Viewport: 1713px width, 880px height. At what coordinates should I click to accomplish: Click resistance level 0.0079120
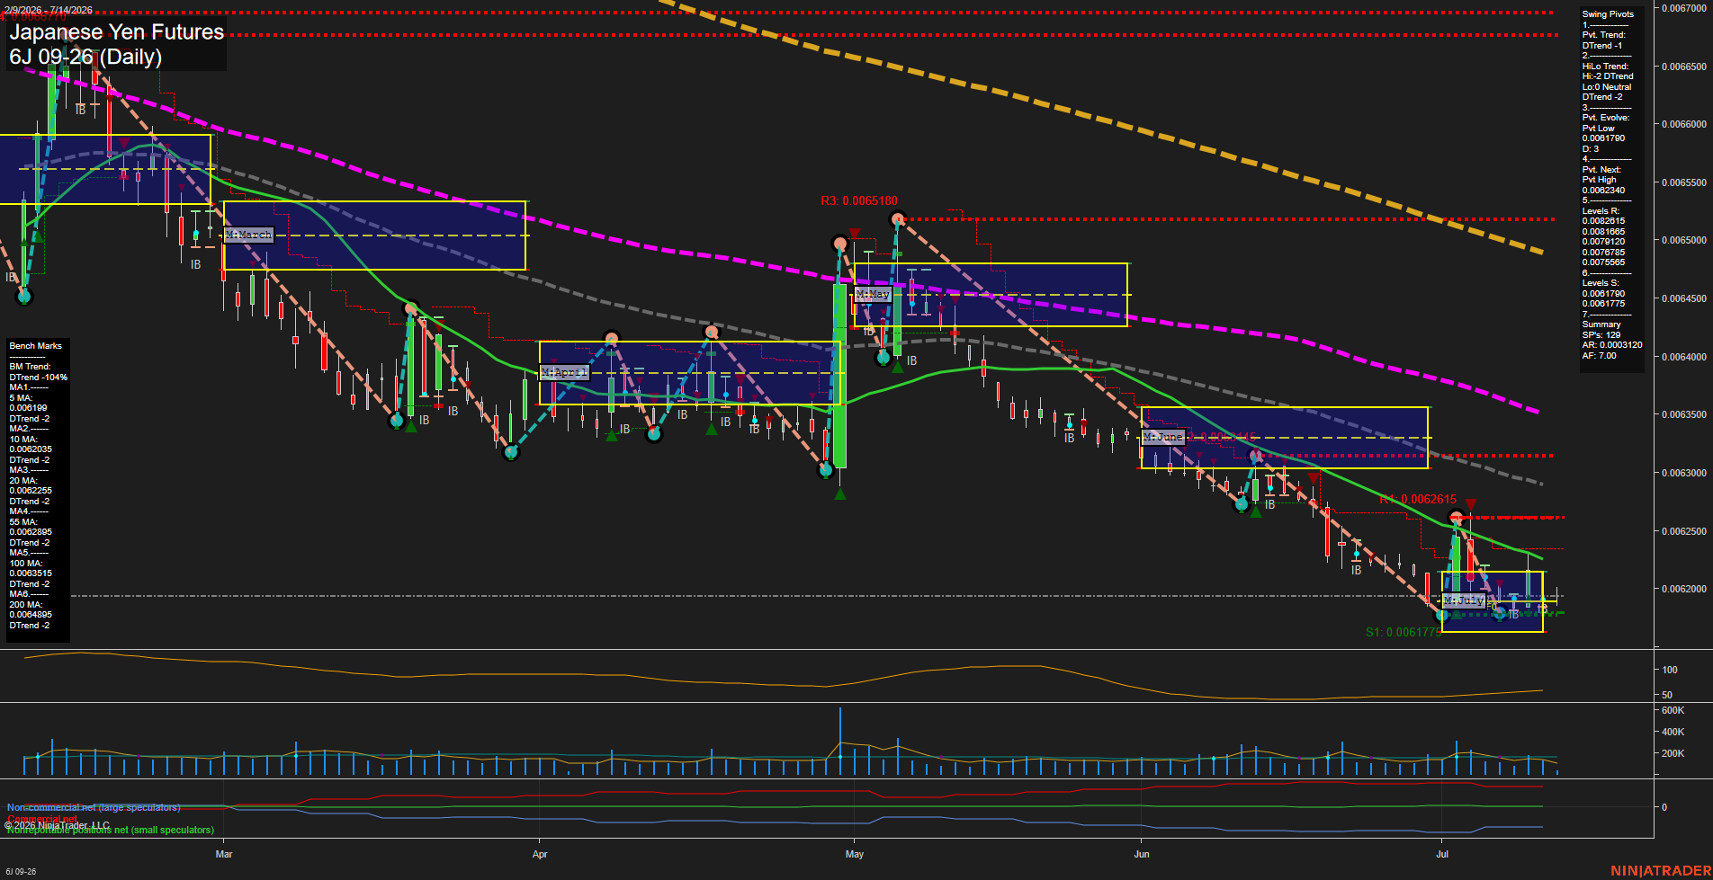click(x=1604, y=242)
